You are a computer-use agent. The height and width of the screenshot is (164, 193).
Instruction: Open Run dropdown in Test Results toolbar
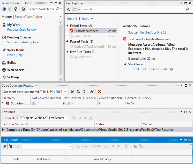pyautogui.click(x=89, y=146)
